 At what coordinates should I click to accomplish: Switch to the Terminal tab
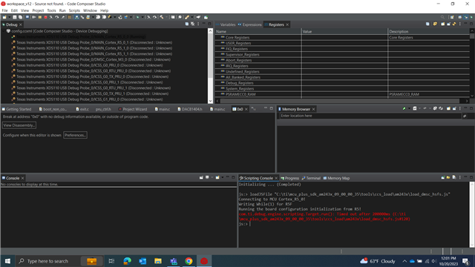click(311, 178)
